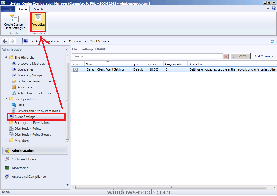The width and height of the screenshot is (277, 196).
Task: Click the Default Client Agent Settings row icon
Action: click(76, 69)
